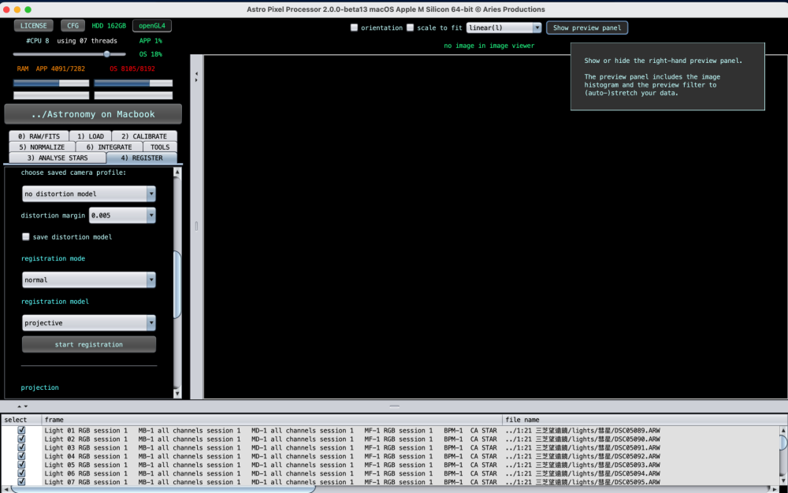This screenshot has width=788, height=493.
Task: Click the openGL4 indicator button
Action: pos(151,24)
